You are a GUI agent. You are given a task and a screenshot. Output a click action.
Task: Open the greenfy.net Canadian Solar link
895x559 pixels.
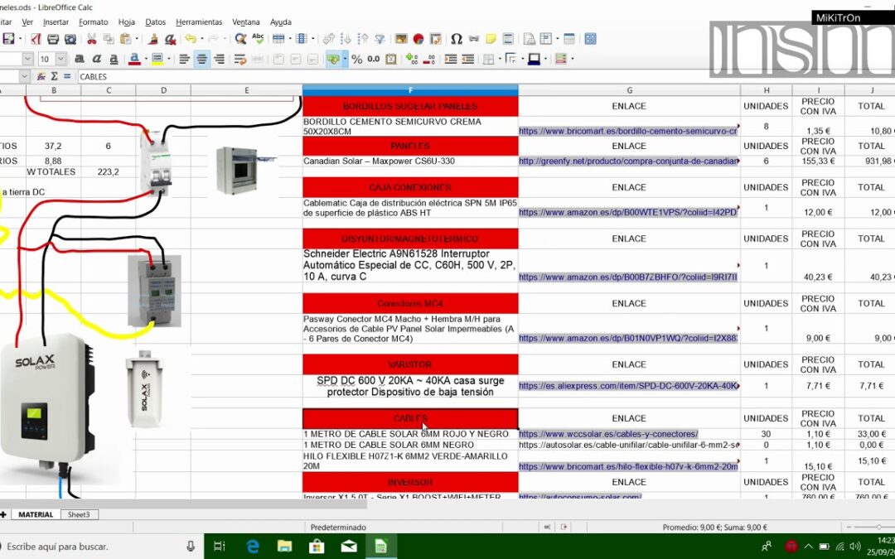coord(628,161)
